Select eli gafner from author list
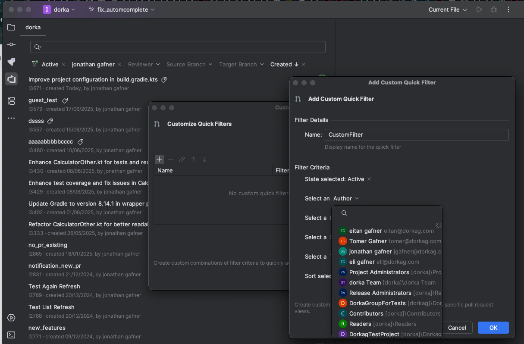This screenshot has width=524, height=344. pyautogui.click(x=387, y=262)
